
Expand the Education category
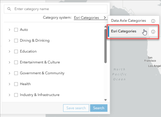coord(10,51)
